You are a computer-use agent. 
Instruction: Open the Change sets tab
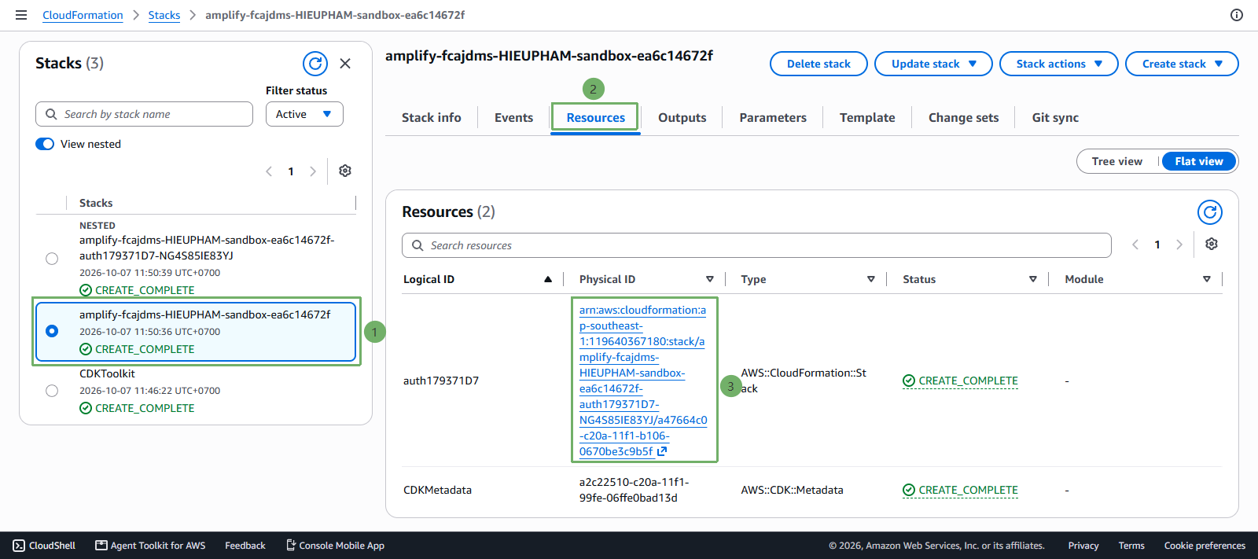[964, 118]
